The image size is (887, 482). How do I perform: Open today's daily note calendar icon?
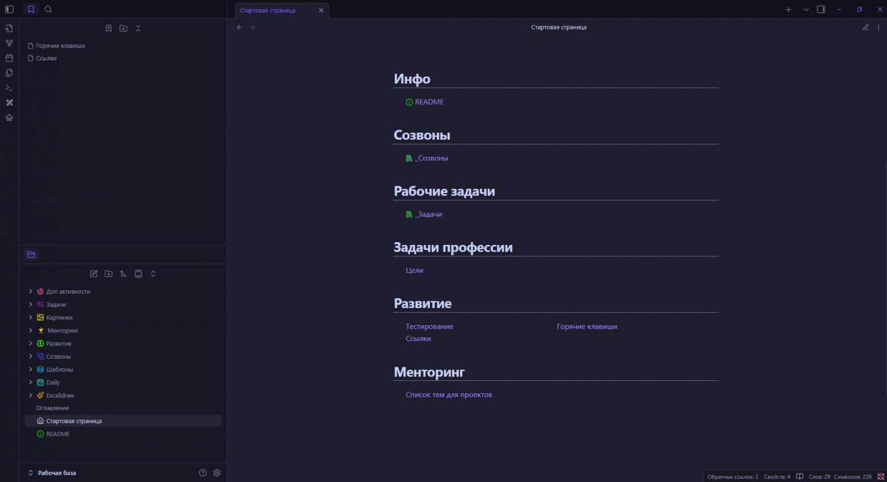(x=9, y=58)
